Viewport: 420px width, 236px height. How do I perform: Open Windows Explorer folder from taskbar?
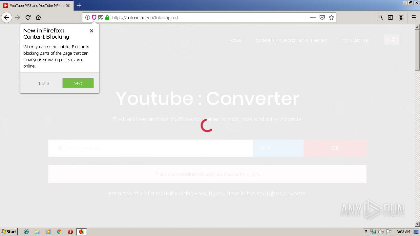[x=37, y=232]
